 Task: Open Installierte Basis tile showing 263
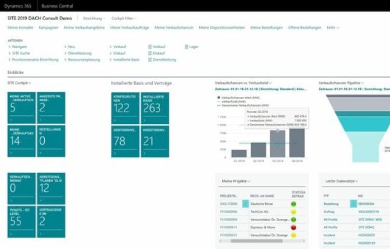(155, 108)
